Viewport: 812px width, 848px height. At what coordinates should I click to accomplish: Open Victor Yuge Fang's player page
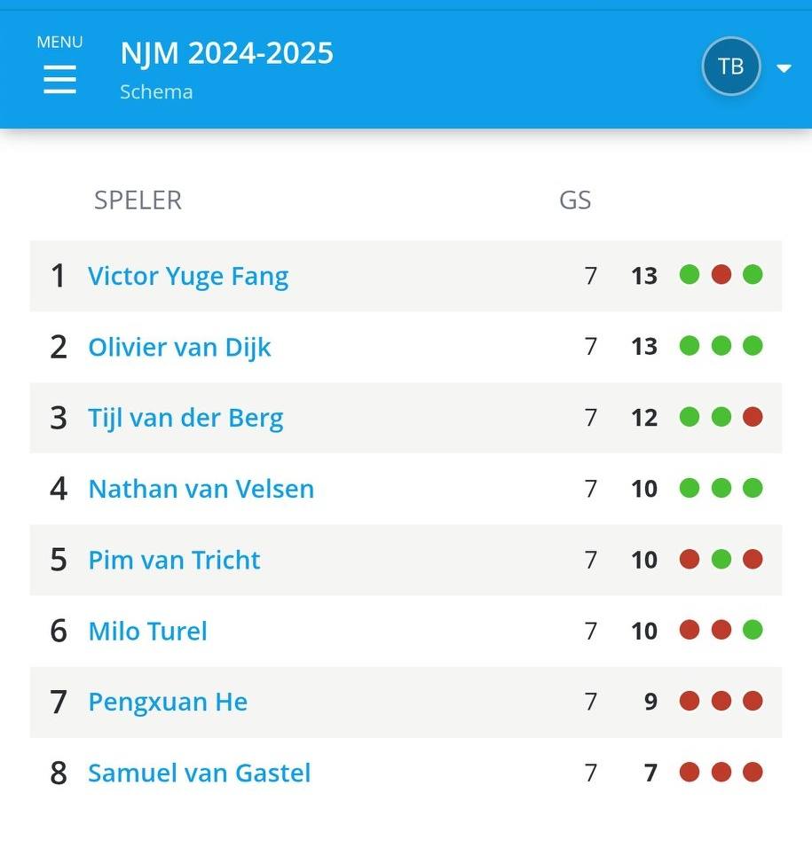pos(188,276)
